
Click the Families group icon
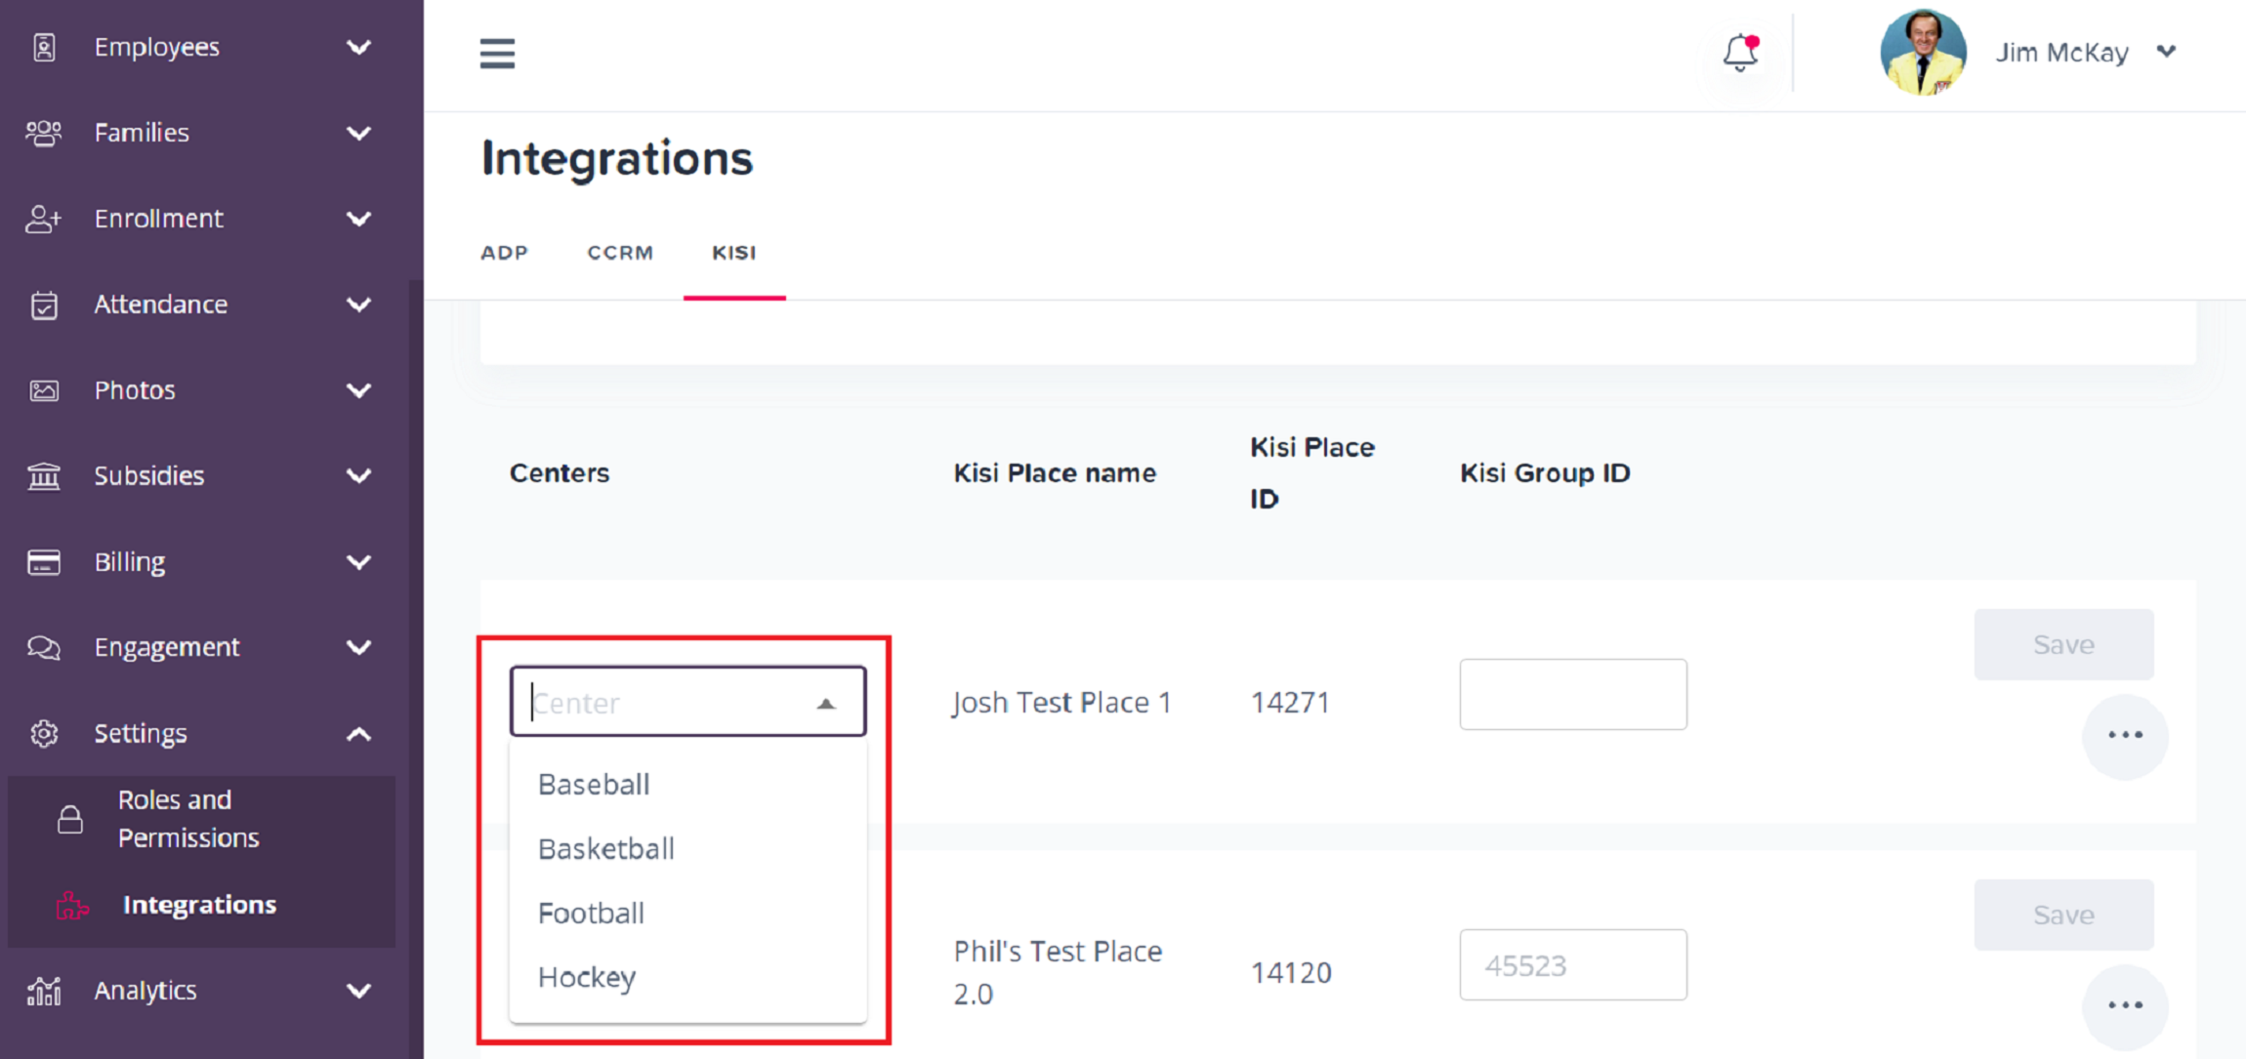[44, 133]
